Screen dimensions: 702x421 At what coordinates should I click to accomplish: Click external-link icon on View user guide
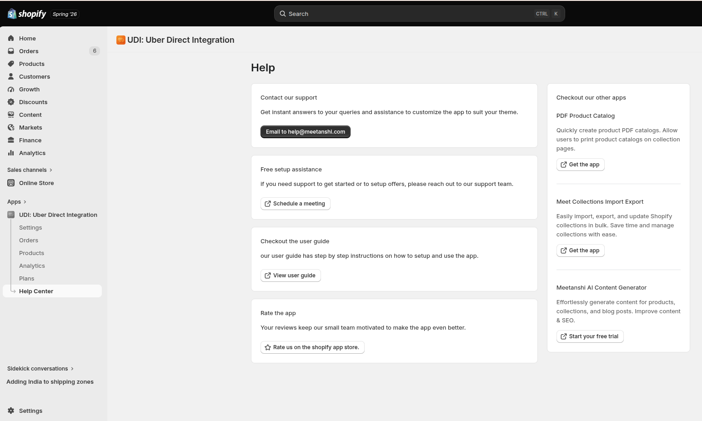[x=268, y=276]
